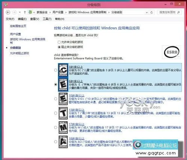This screenshot has width=187, height=160.
Task: Select 允许未分级的游戏 radio button
Action: [59, 42]
